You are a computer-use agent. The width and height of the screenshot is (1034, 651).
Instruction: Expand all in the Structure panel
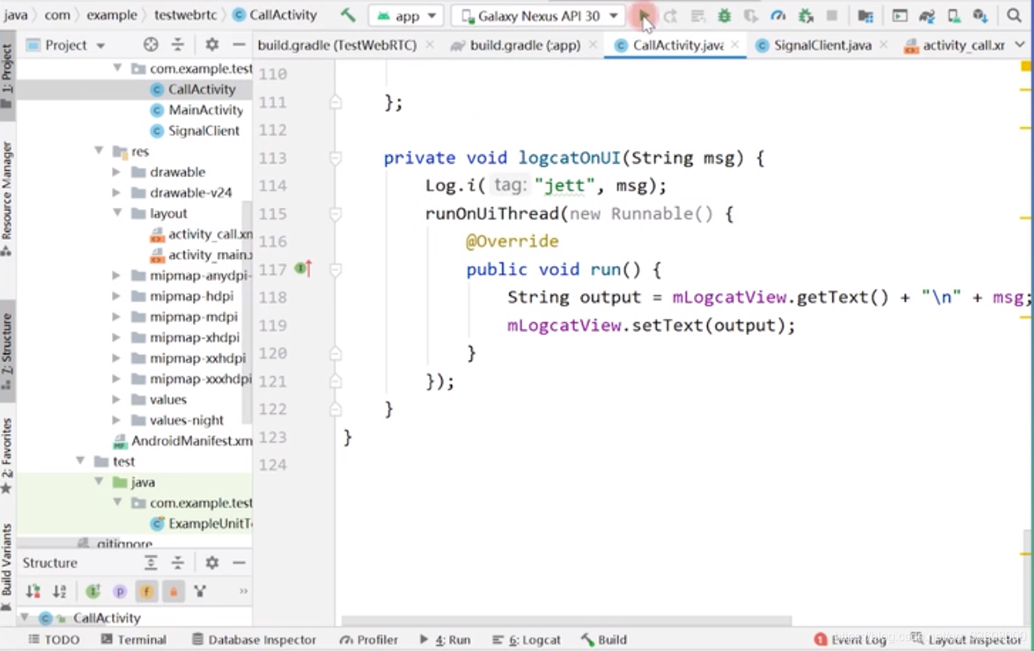pos(151,563)
